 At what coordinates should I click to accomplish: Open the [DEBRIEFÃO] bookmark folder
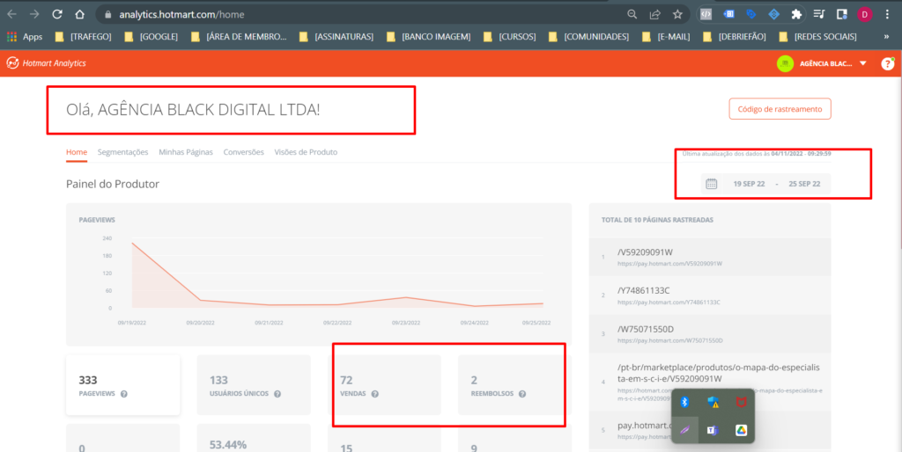tap(734, 37)
